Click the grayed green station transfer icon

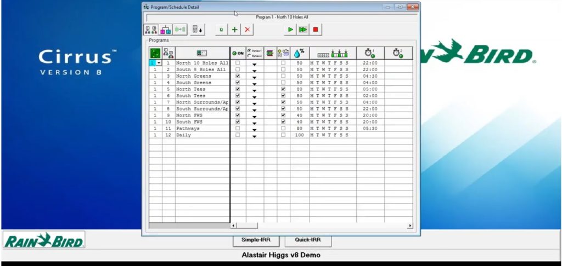pos(180,30)
